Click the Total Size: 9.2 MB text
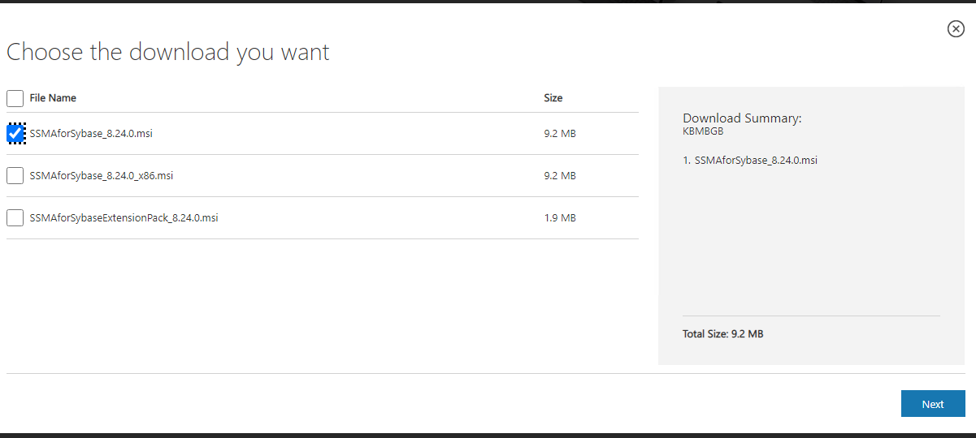This screenshot has width=976, height=438. coord(722,334)
